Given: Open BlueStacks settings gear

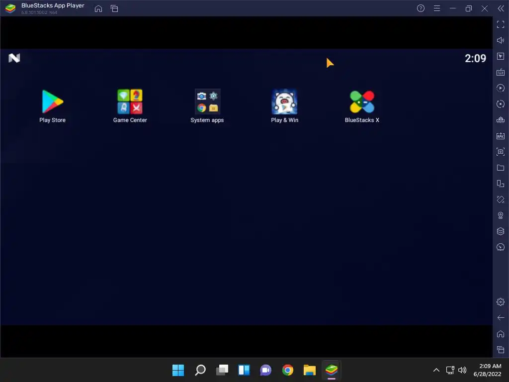Looking at the screenshot, I should (x=501, y=302).
